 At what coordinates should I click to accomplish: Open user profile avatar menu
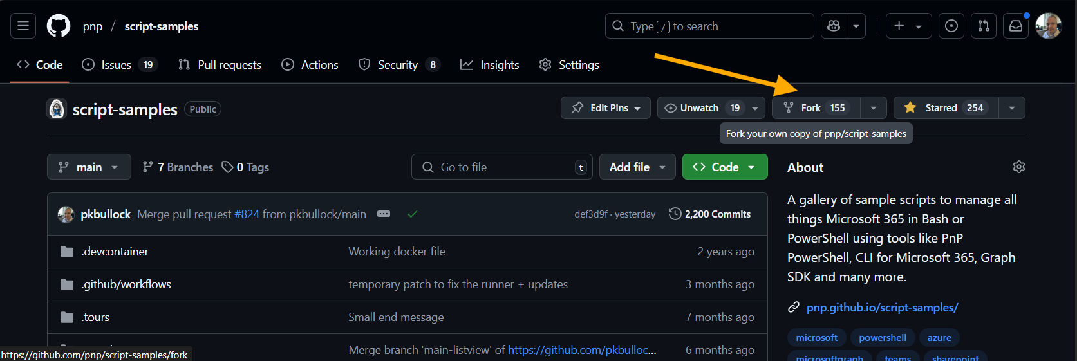click(x=1049, y=26)
